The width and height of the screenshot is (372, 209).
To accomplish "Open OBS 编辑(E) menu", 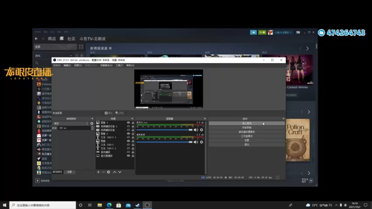I will (x=67, y=65).
